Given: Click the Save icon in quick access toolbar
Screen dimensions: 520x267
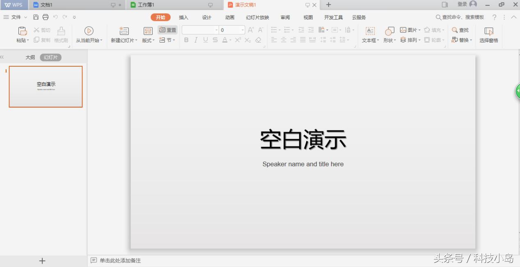Looking at the screenshot, I should pos(36,17).
